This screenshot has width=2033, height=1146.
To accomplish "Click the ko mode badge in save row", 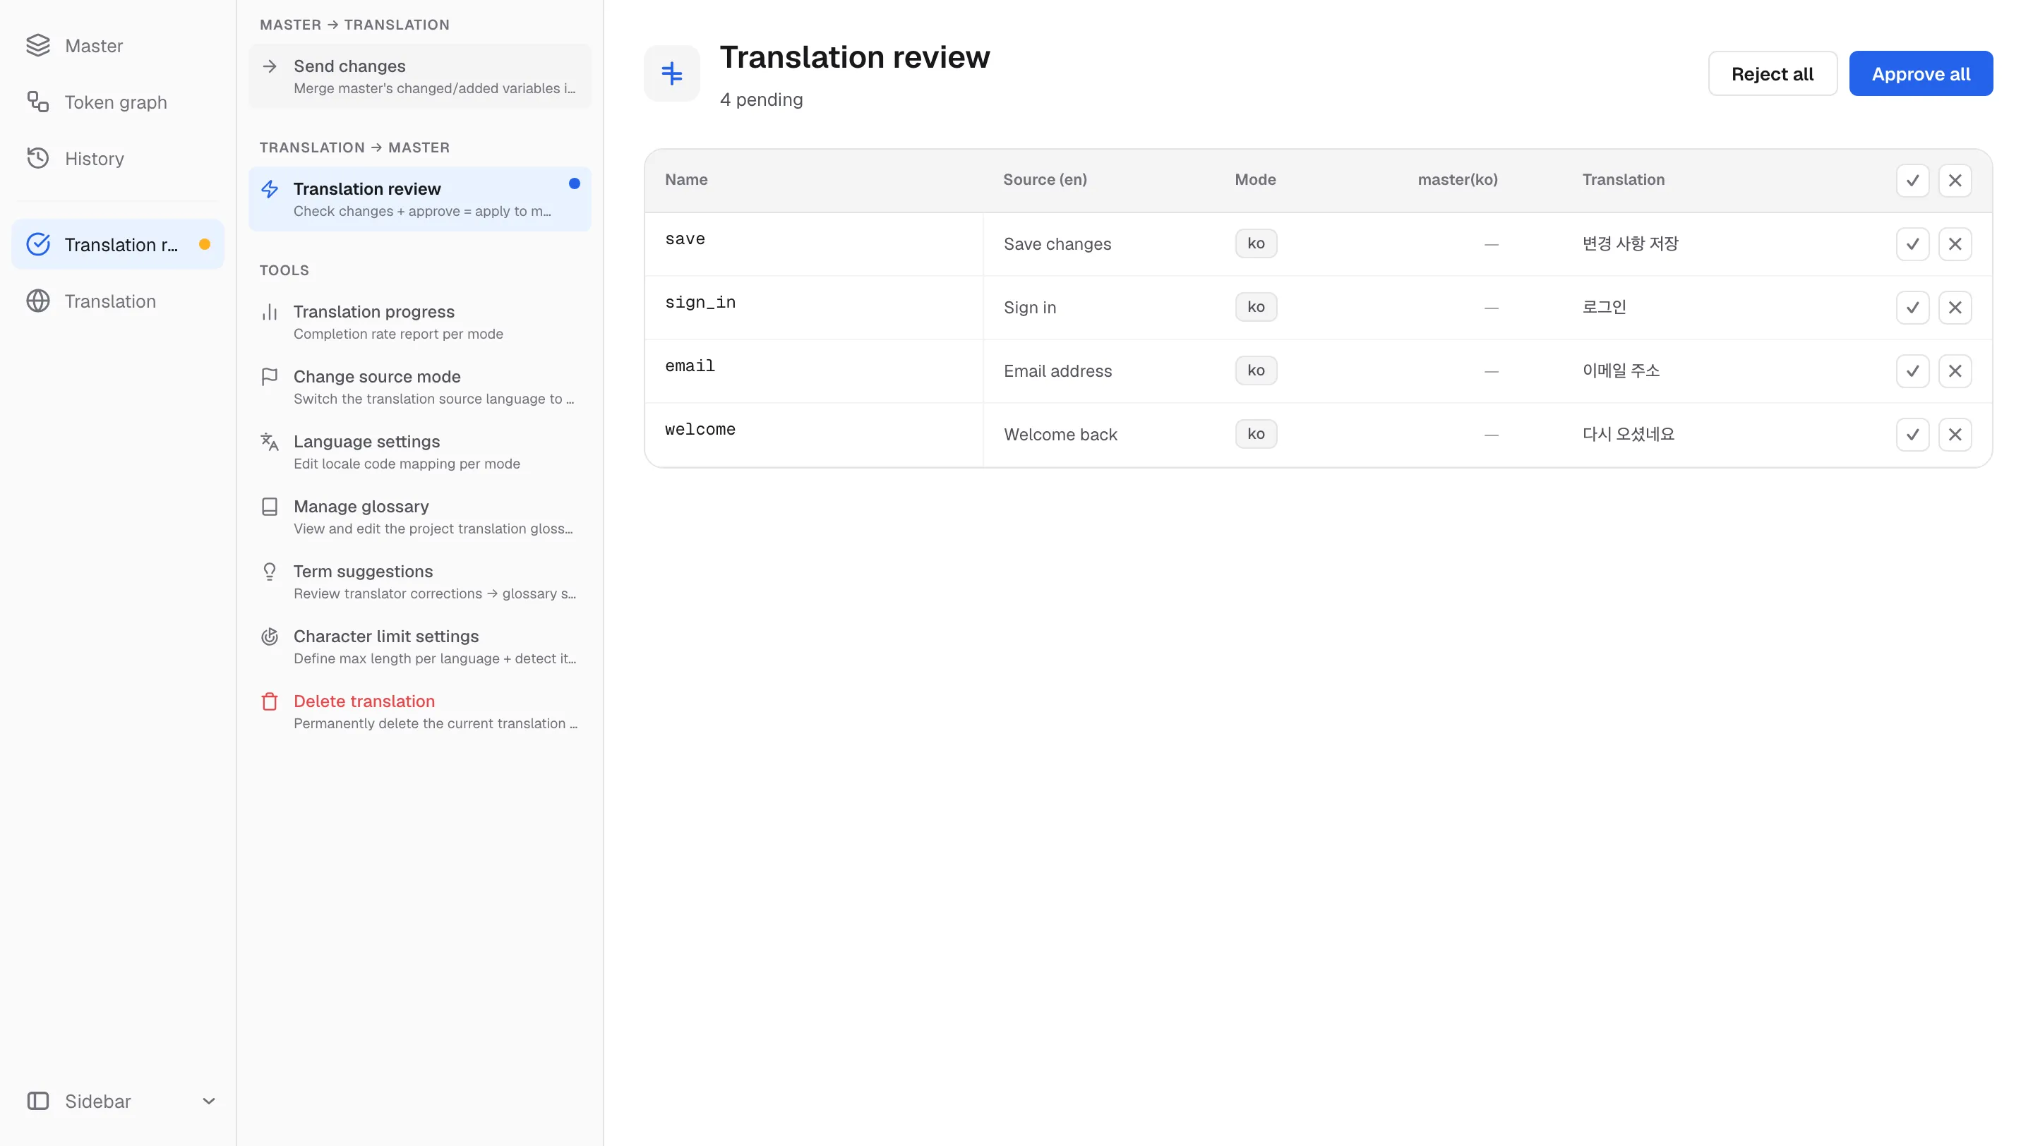I will point(1256,243).
